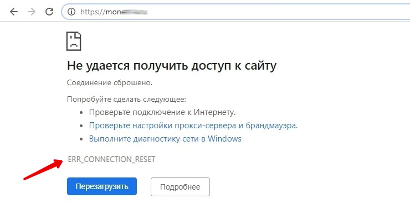410x204 pixels.
Task: Click the Соединение сброшено message
Action: click(x=110, y=83)
